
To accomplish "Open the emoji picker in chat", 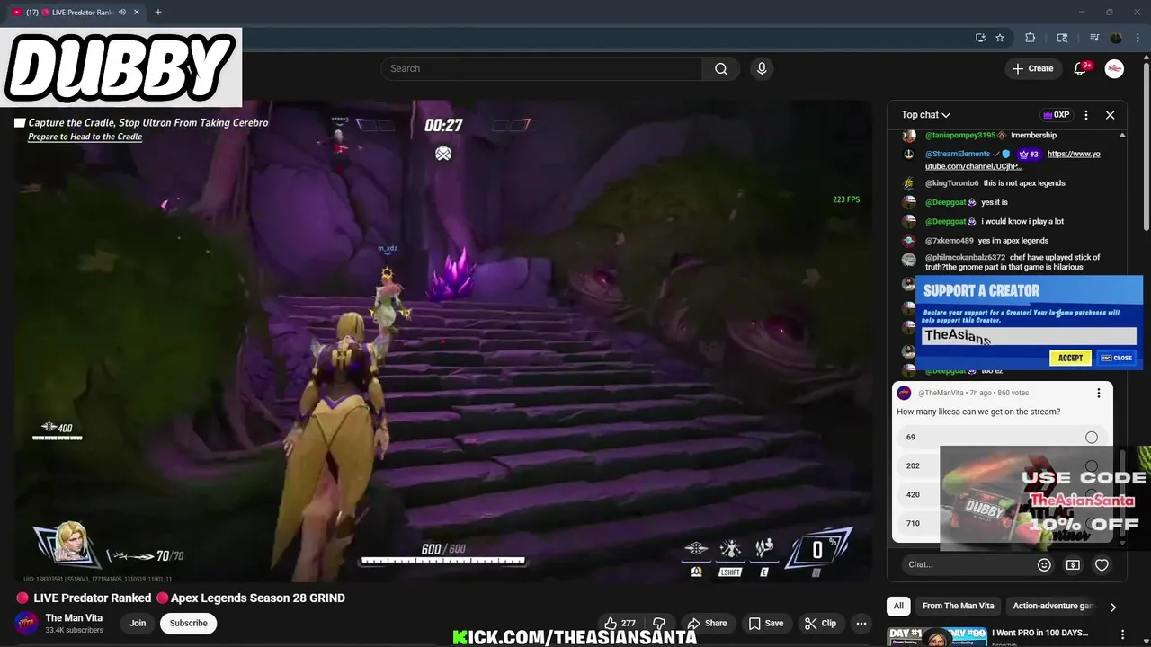I will tap(1044, 564).
